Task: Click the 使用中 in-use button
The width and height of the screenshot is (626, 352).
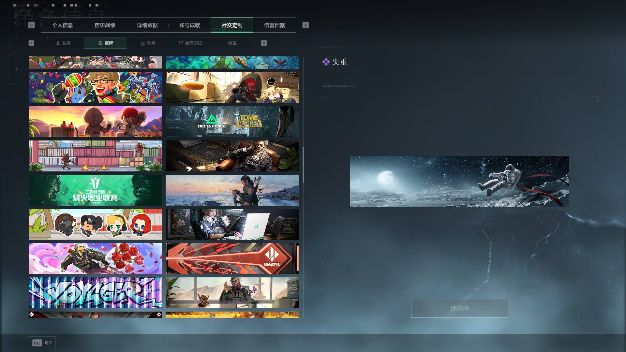Action: 460,308
